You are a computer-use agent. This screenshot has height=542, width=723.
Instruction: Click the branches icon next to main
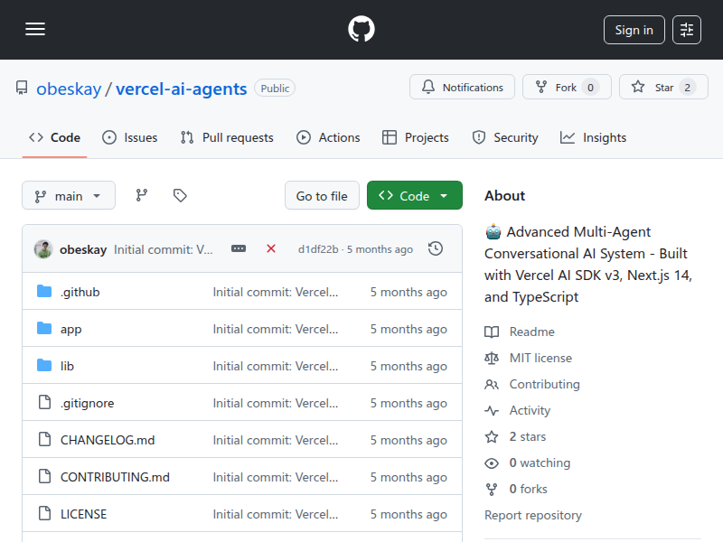(x=142, y=194)
